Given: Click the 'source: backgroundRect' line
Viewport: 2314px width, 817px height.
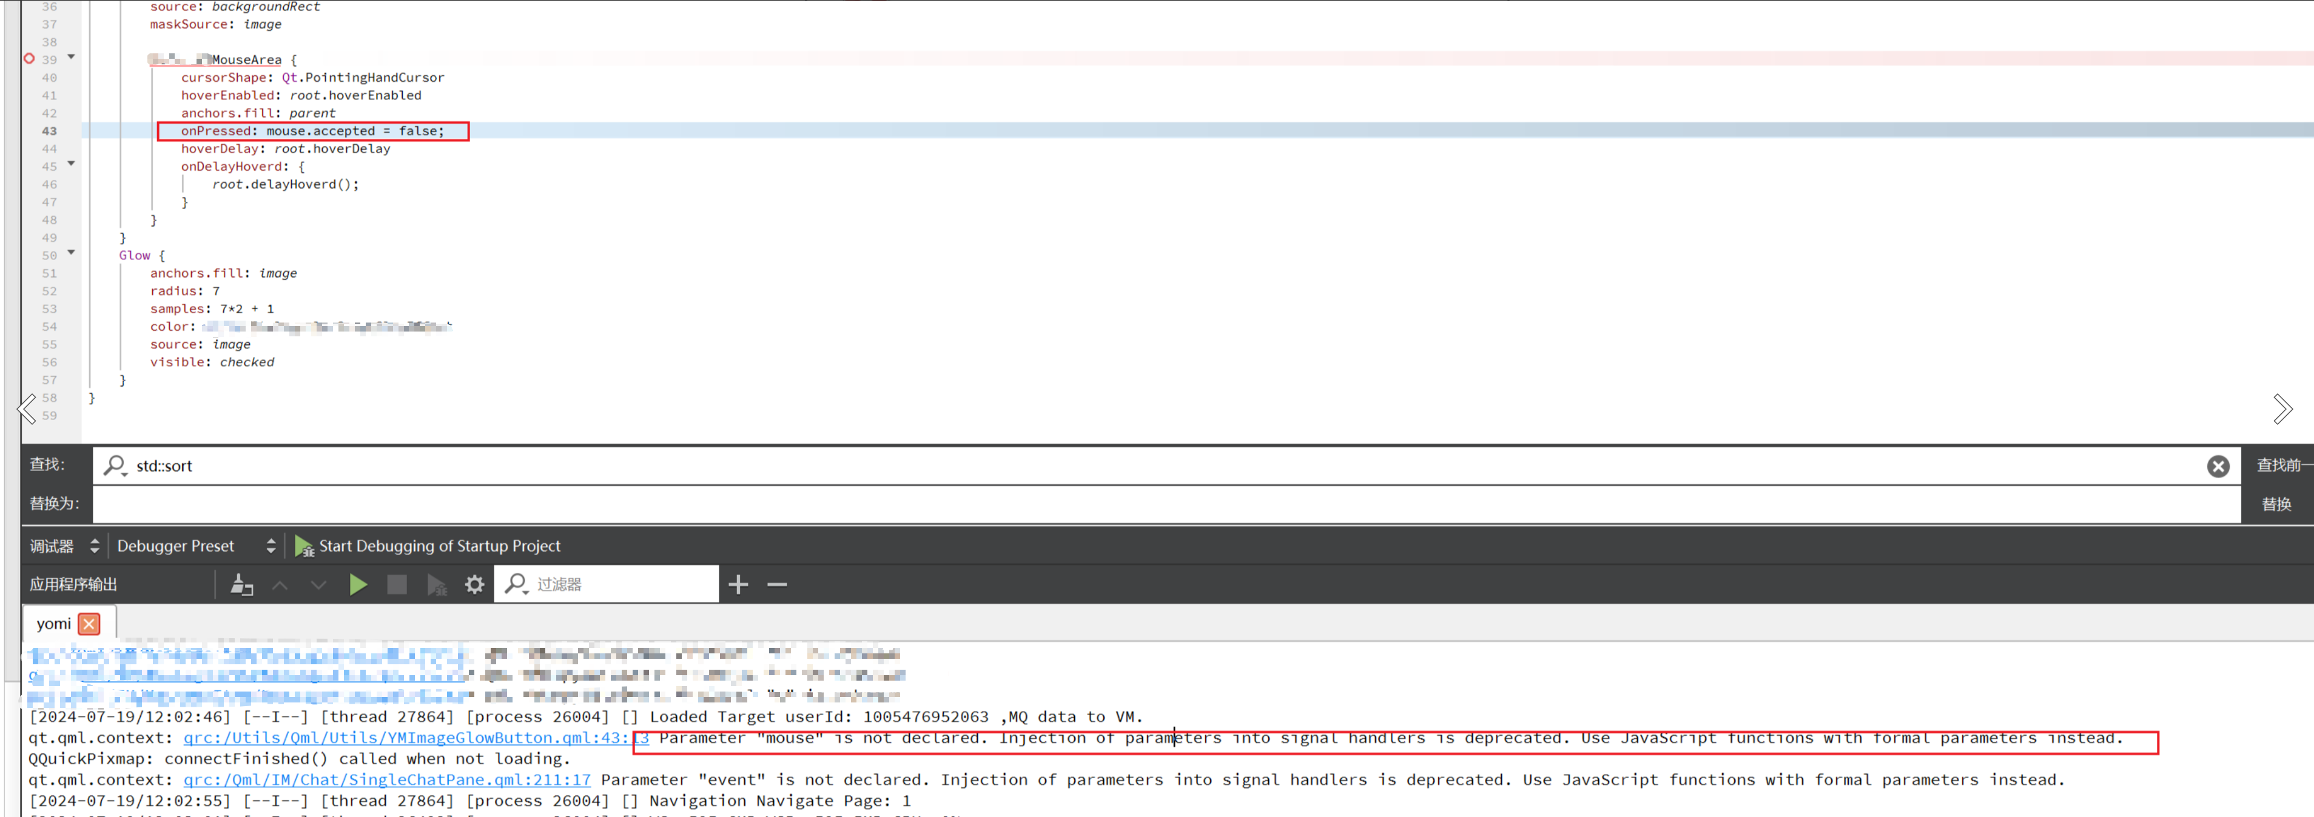Looking at the screenshot, I should 235,7.
